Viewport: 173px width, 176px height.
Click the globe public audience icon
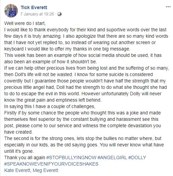point(59,14)
